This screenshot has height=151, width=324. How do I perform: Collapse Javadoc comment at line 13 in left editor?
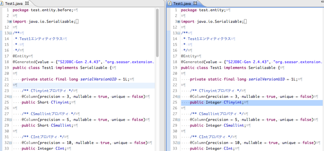coord(11,33)
